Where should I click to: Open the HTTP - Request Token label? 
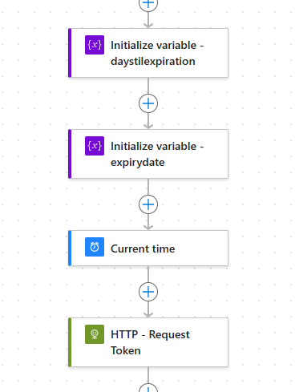pyautogui.click(x=150, y=342)
